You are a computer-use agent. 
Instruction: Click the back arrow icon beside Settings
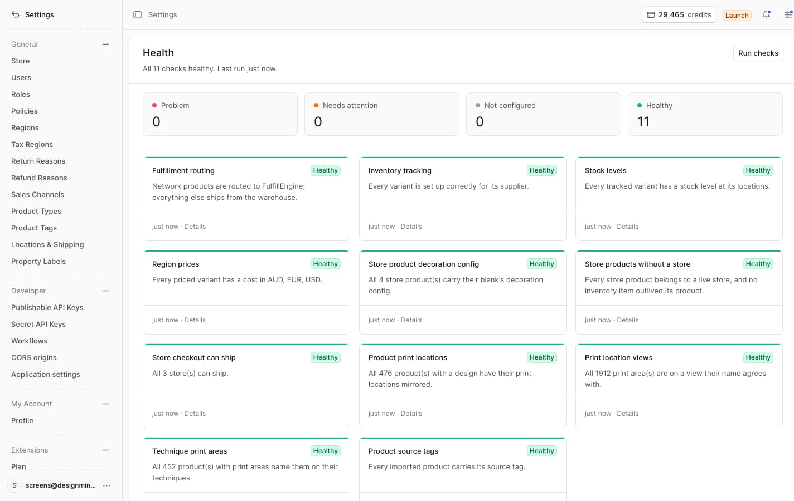[x=16, y=15]
